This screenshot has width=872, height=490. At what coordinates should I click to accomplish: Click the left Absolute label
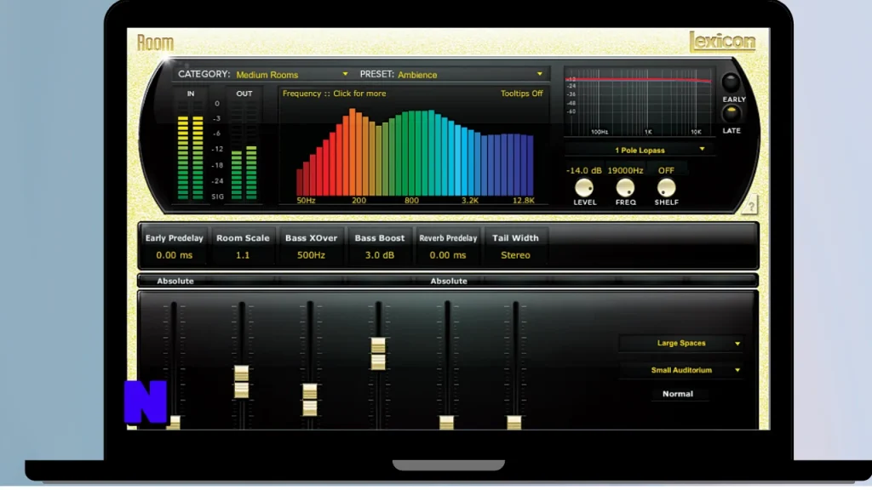(175, 281)
